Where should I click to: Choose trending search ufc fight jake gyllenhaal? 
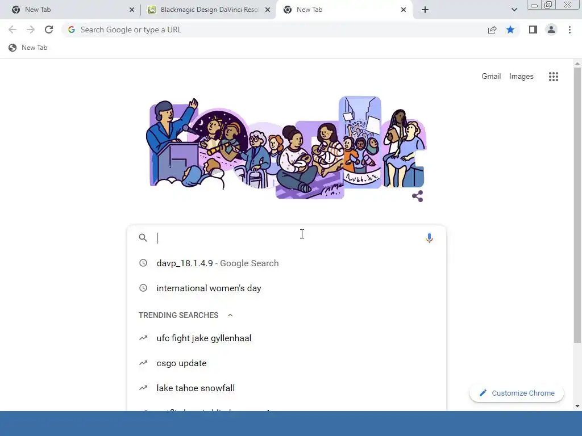[286, 338]
